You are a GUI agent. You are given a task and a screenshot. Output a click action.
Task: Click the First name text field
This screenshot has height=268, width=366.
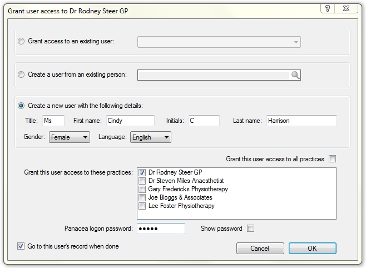pos(130,121)
